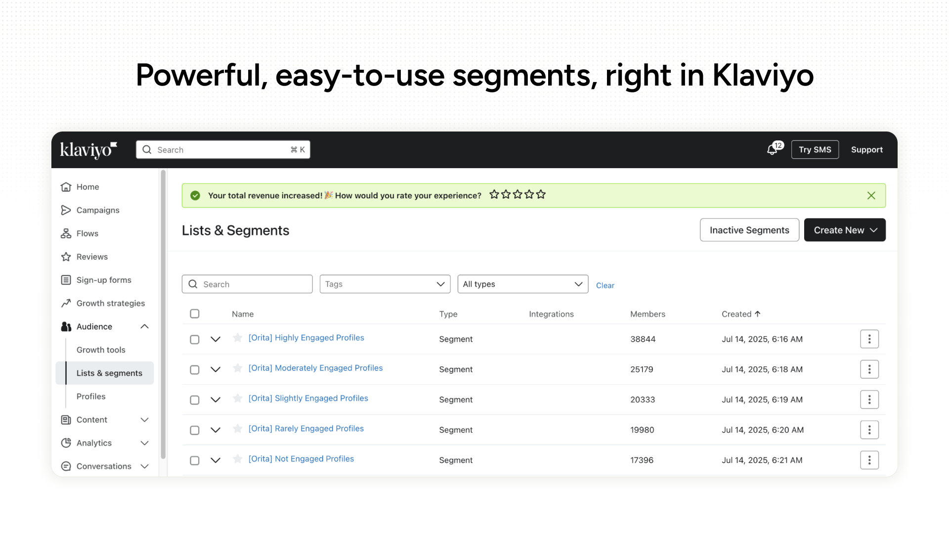Image resolution: width=949 pixels, height=534 pixels.
Task: Rate experience with the fifth star
Action: (541, 194)
